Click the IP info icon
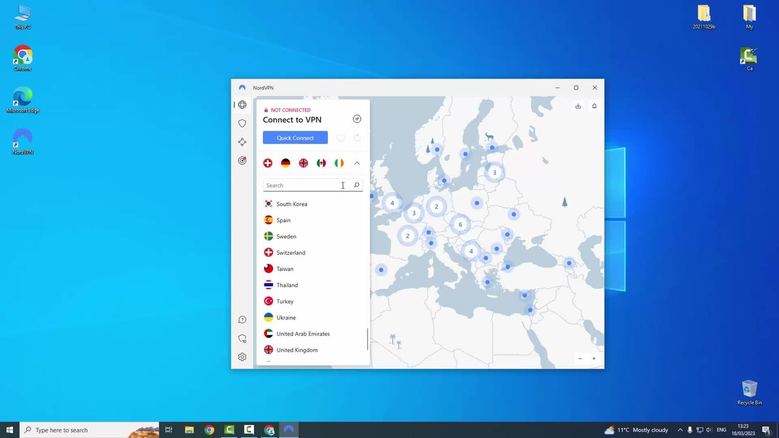779x438 pixels. [357, 119]
